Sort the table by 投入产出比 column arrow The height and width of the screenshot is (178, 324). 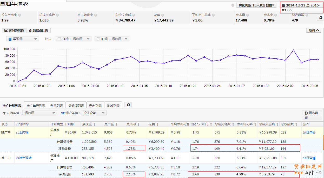[x=211, y=124]
